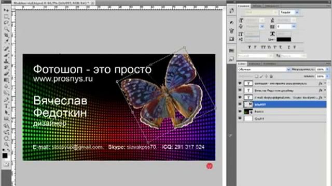This screenshot has width=332, height=186.
Task: Click the butterfly layer thumbnail
Action: 248,104
